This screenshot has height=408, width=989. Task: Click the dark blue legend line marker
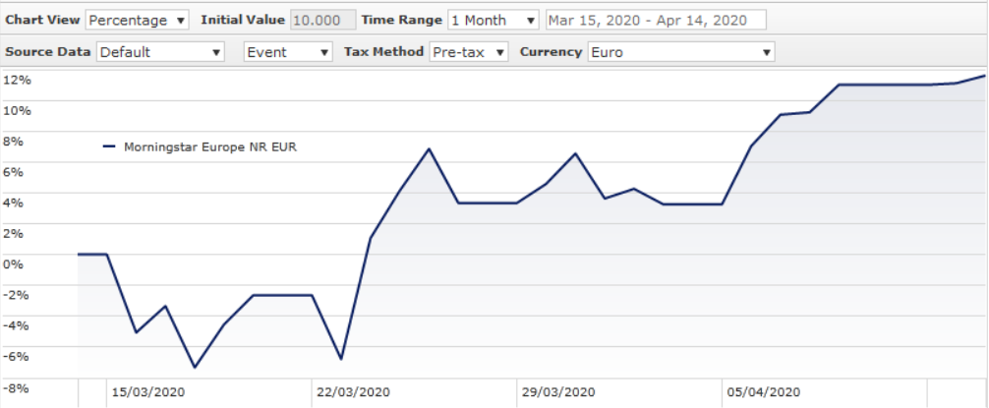[x=109, y=147]
